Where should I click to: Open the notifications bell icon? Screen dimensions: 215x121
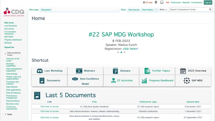[156, 2]
